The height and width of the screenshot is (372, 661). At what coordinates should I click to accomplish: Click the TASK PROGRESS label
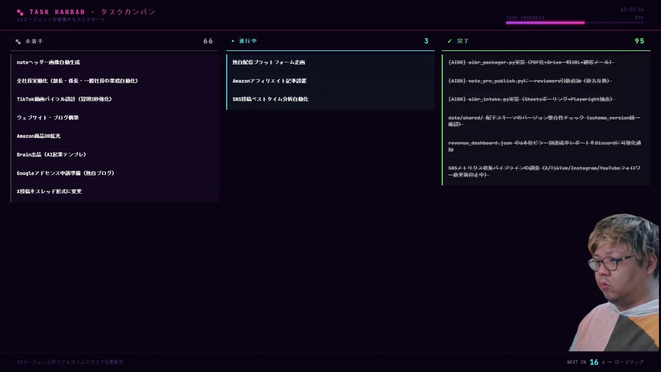(x=525, y=18)
